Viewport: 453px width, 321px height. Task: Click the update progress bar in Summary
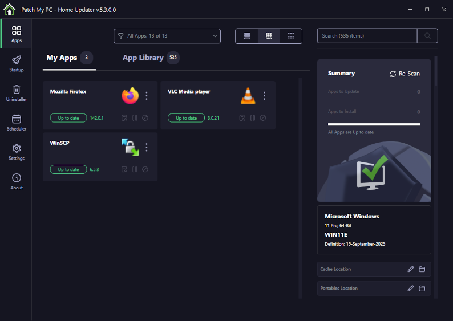pyautogui.click(x=374, y=124)
